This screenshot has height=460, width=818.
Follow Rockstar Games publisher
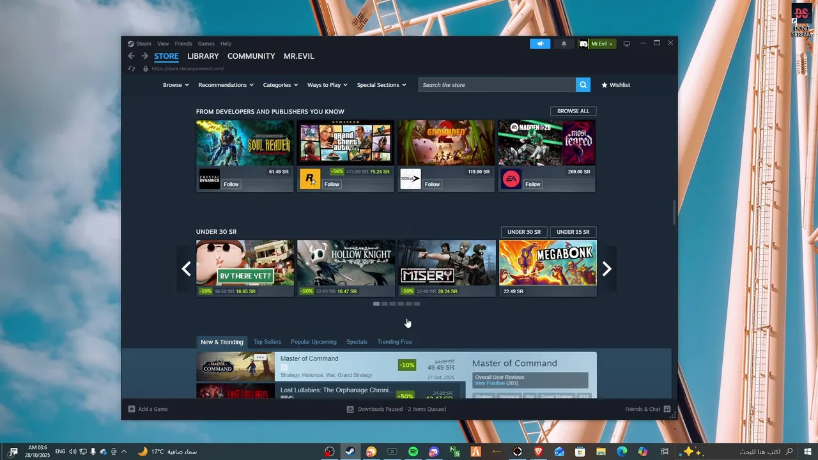pyautogui.click(x=332, y=184)
